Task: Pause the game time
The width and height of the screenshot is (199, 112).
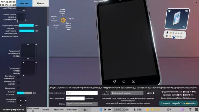Action: coord(101,110)
